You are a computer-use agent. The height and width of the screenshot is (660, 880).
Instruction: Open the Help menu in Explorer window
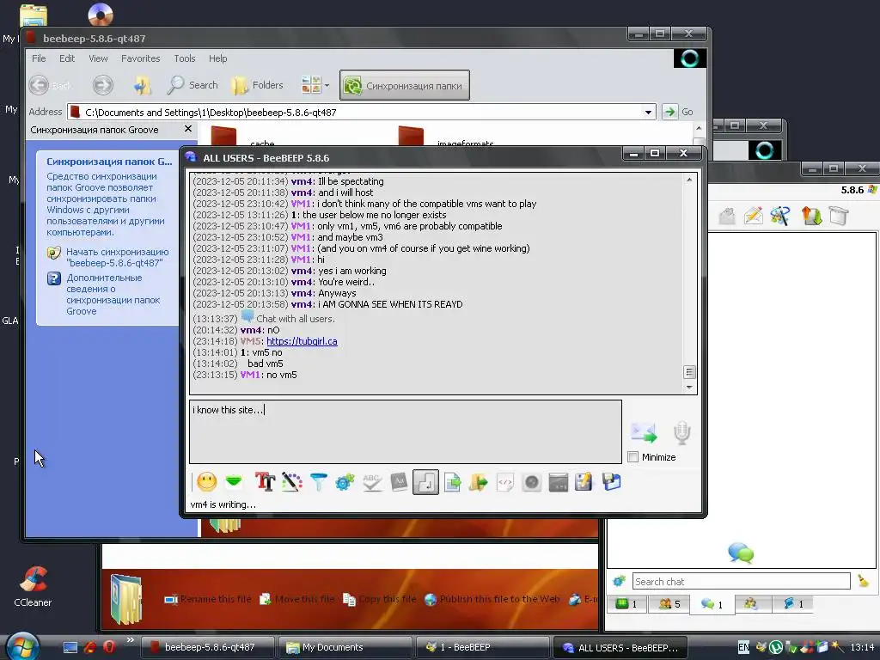[x=217, y=58]
